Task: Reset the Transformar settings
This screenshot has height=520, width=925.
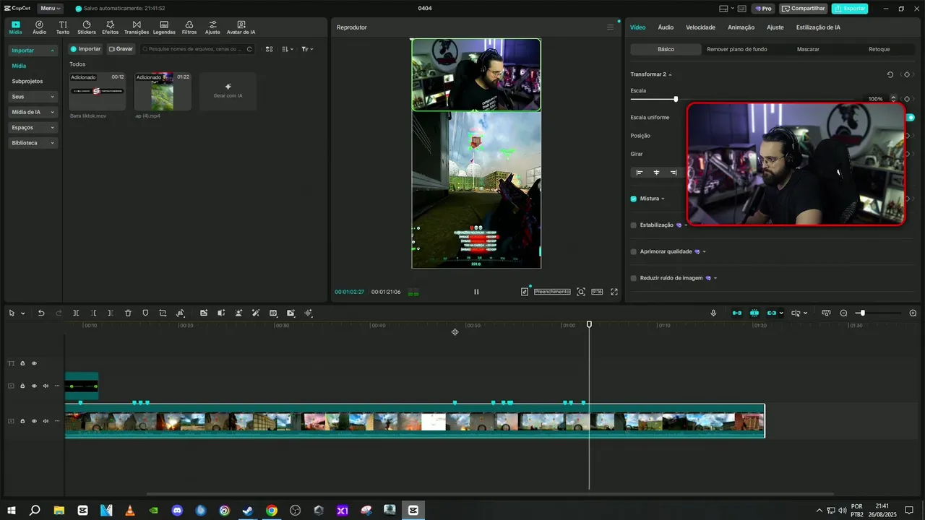Action: (890, 74)
